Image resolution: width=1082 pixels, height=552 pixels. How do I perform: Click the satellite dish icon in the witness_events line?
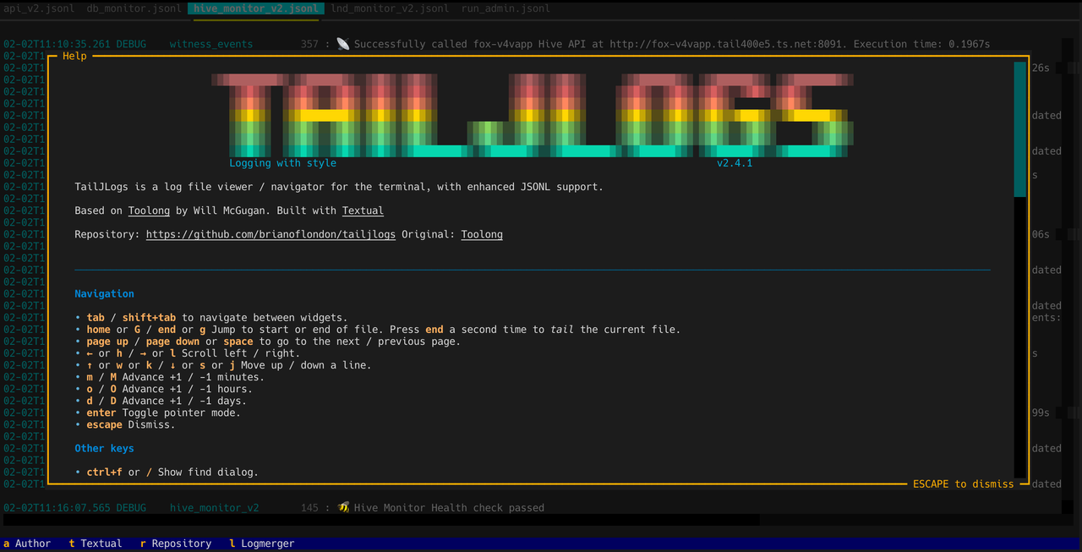pos(342,44)
